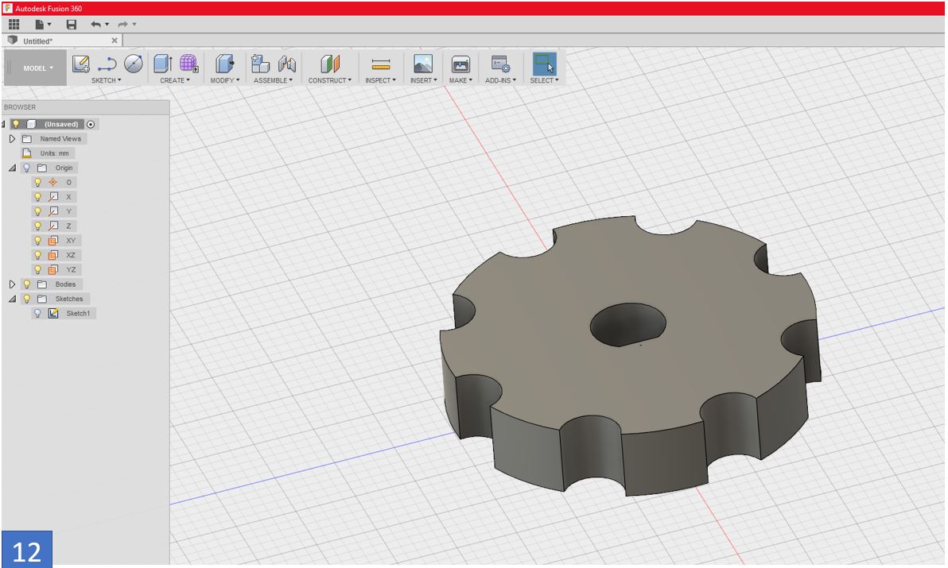Open the CREATE menu

click(x=175, y=80)
